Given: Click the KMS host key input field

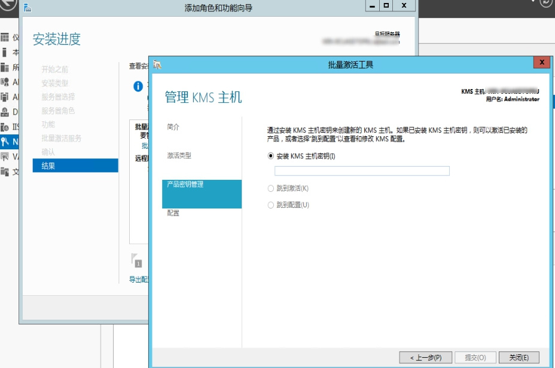Looking at the screenshot, I should [x=362, y=171].
